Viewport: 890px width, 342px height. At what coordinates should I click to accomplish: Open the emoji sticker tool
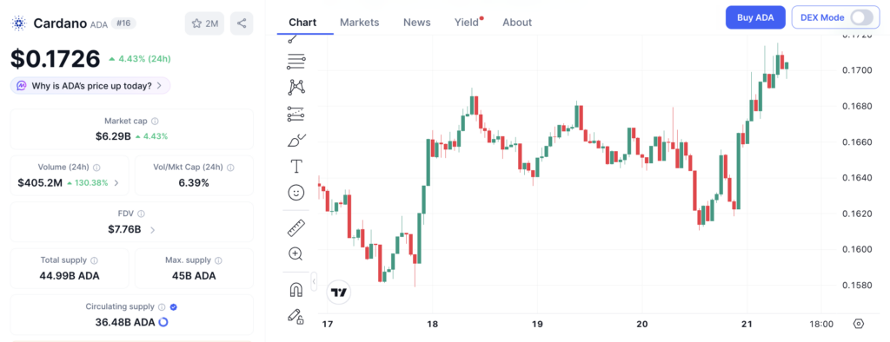[296, 193]
